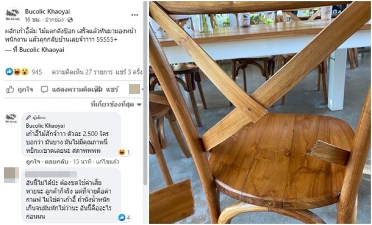Open the three-dot post options menu
Screen dimensions: 372x225
click(135, 15)
